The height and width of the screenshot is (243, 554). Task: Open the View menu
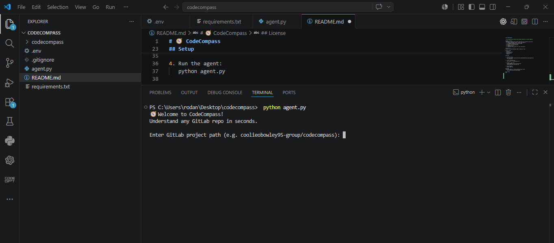point(80,7)
